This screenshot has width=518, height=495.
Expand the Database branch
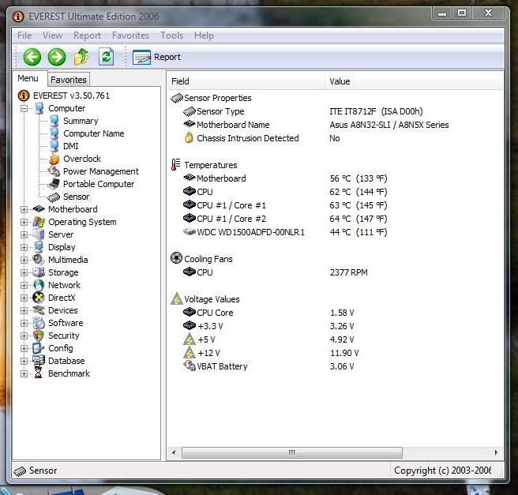coord(24,361)
